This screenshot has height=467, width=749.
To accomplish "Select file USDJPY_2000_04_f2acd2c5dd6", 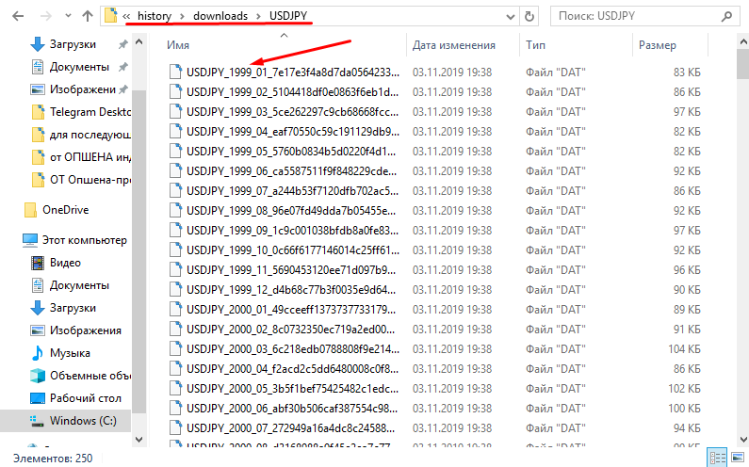I will (x=292, y=369).
